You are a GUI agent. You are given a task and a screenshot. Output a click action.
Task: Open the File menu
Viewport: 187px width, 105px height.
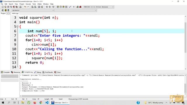coord(2,4)
